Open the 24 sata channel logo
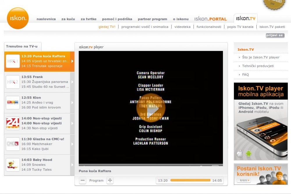The image size is (291, 194). coord(13,123)
